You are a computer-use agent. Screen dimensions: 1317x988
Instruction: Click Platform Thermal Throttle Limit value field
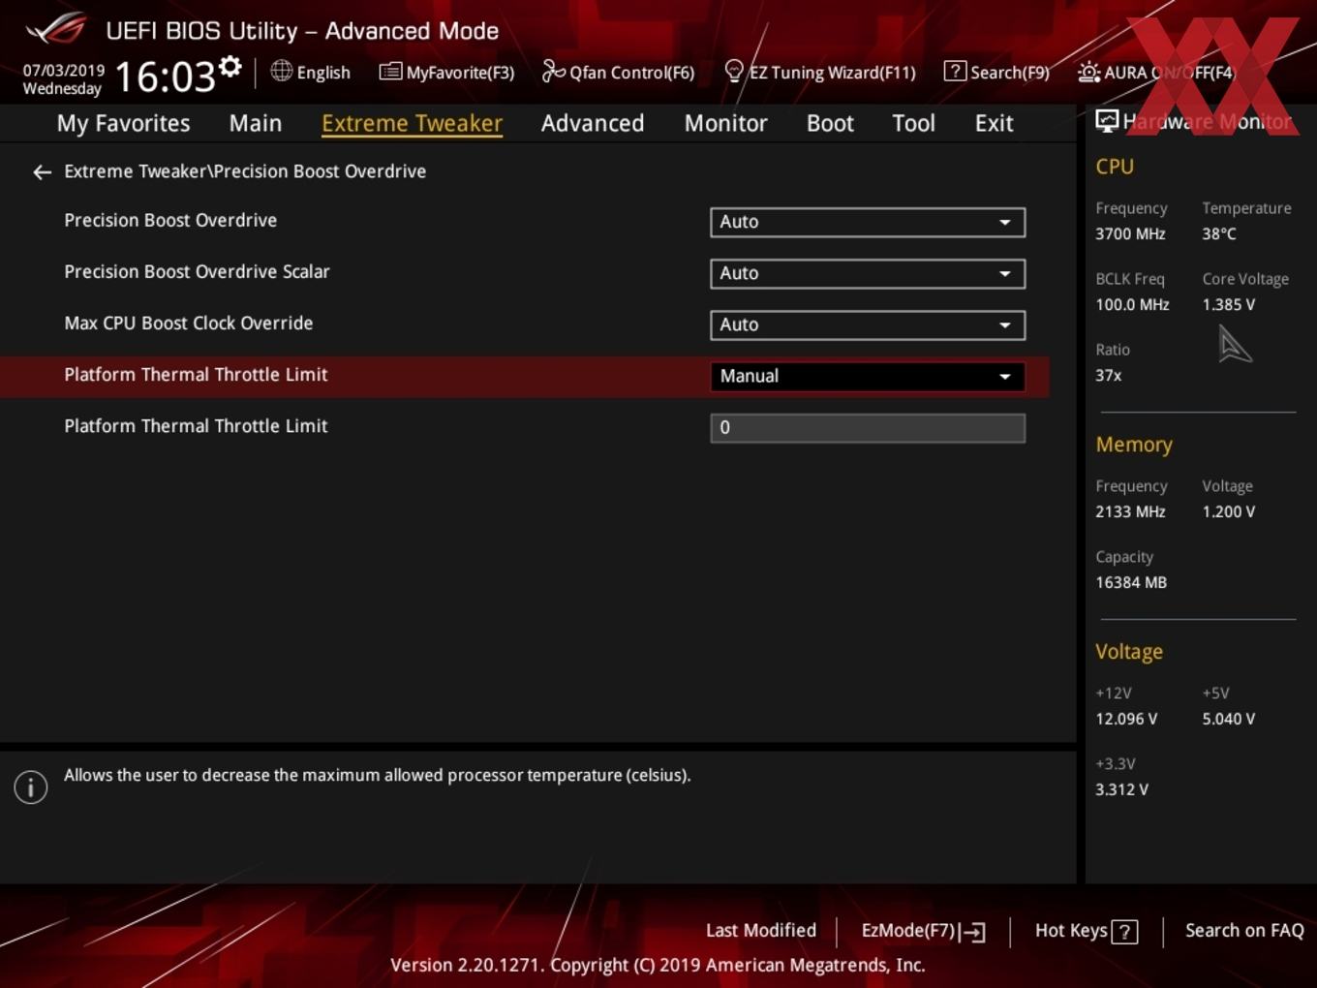pos(868,428)
